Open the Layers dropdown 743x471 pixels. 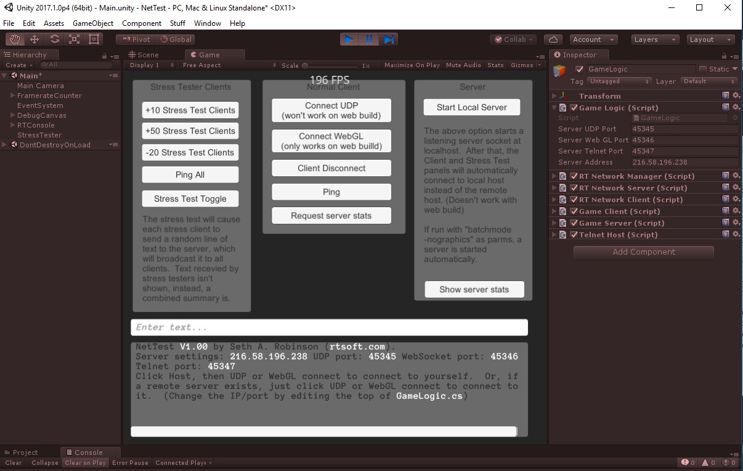click(655, 39)
